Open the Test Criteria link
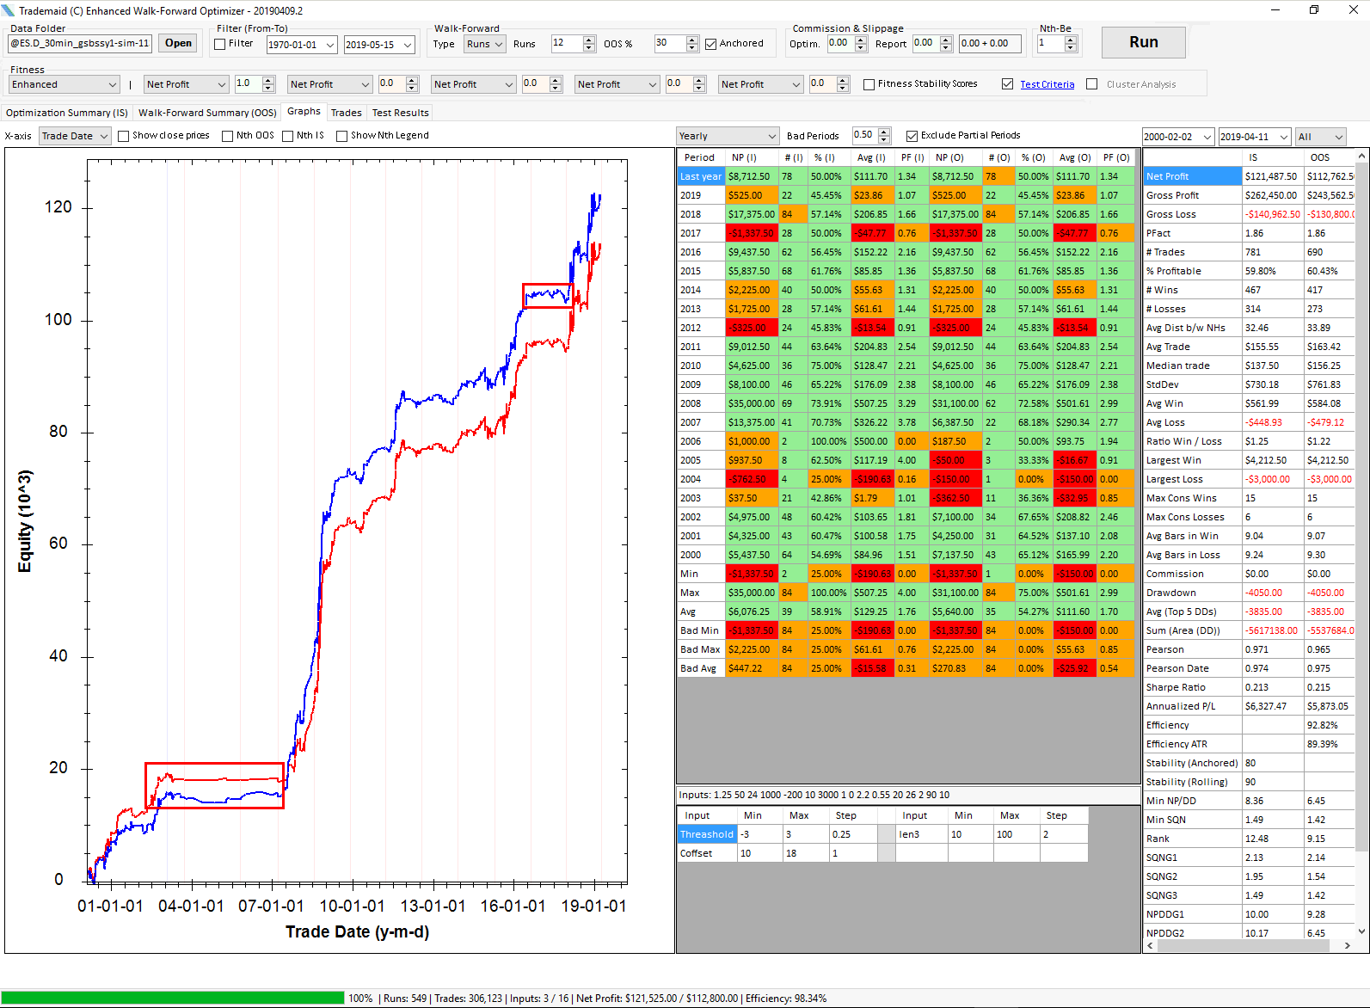Image resolution: width=1370 pixels, height=1008 pixels. click(x=1047, y=84)
